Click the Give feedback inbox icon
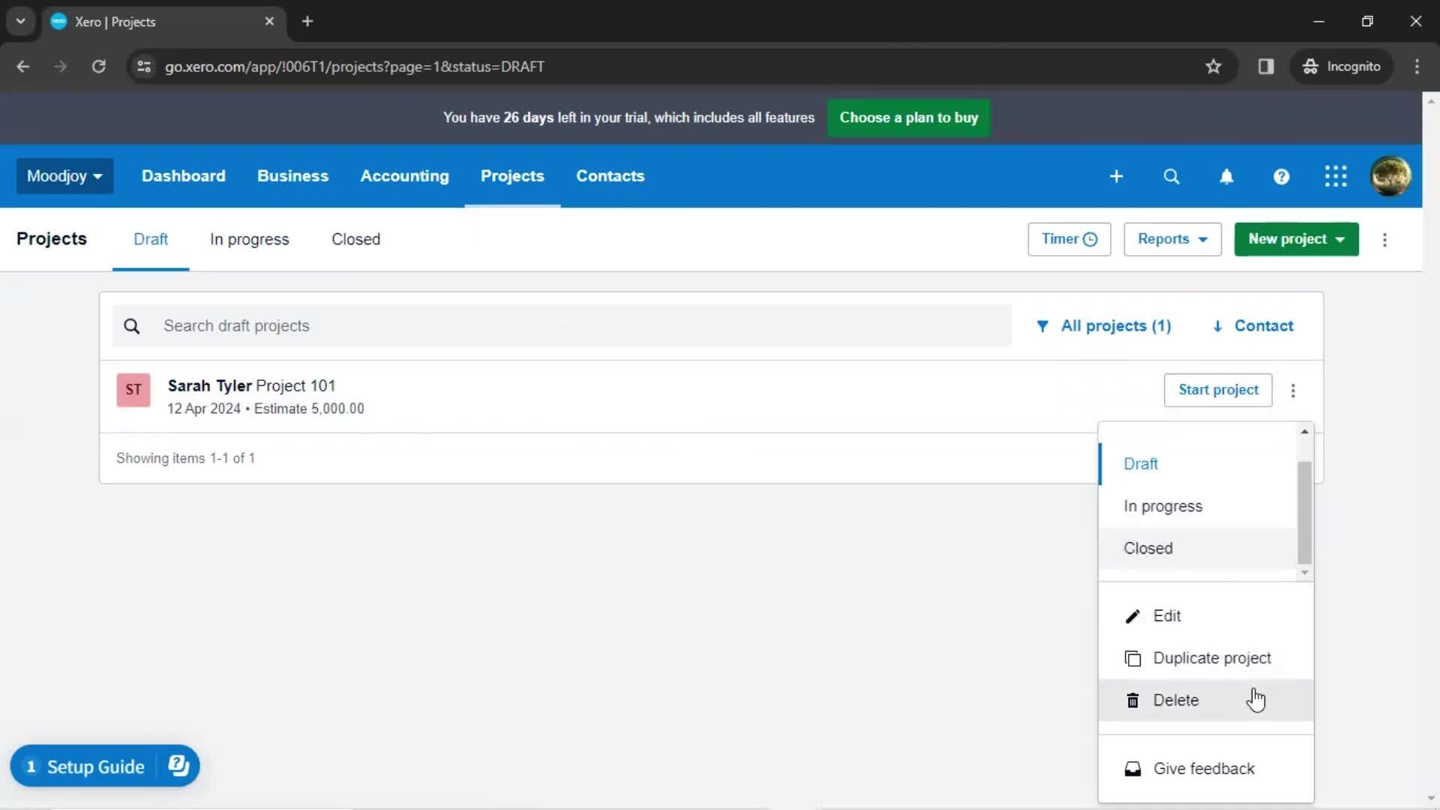 tap(1132, 769)
